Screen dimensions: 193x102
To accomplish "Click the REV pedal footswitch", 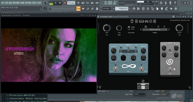I will point(170,69).
